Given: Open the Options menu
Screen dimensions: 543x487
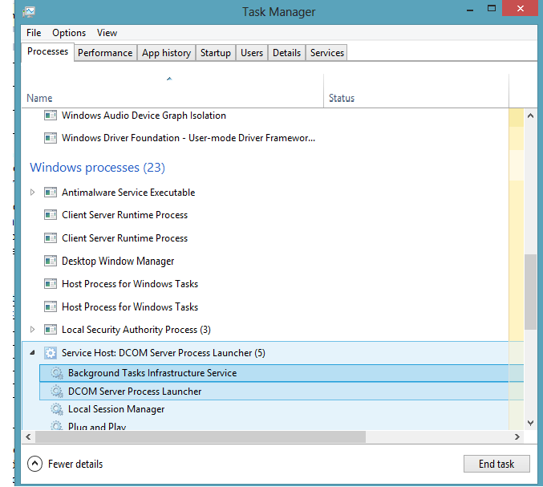Looking at the screenshot, I should pos(69,33).
